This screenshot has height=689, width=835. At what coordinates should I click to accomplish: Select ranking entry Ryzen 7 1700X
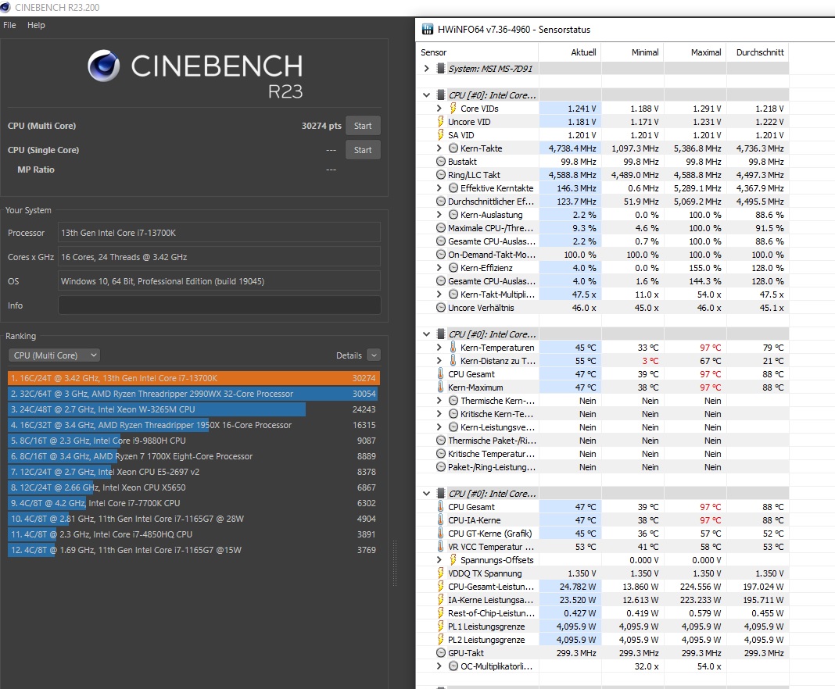(194, 456)
